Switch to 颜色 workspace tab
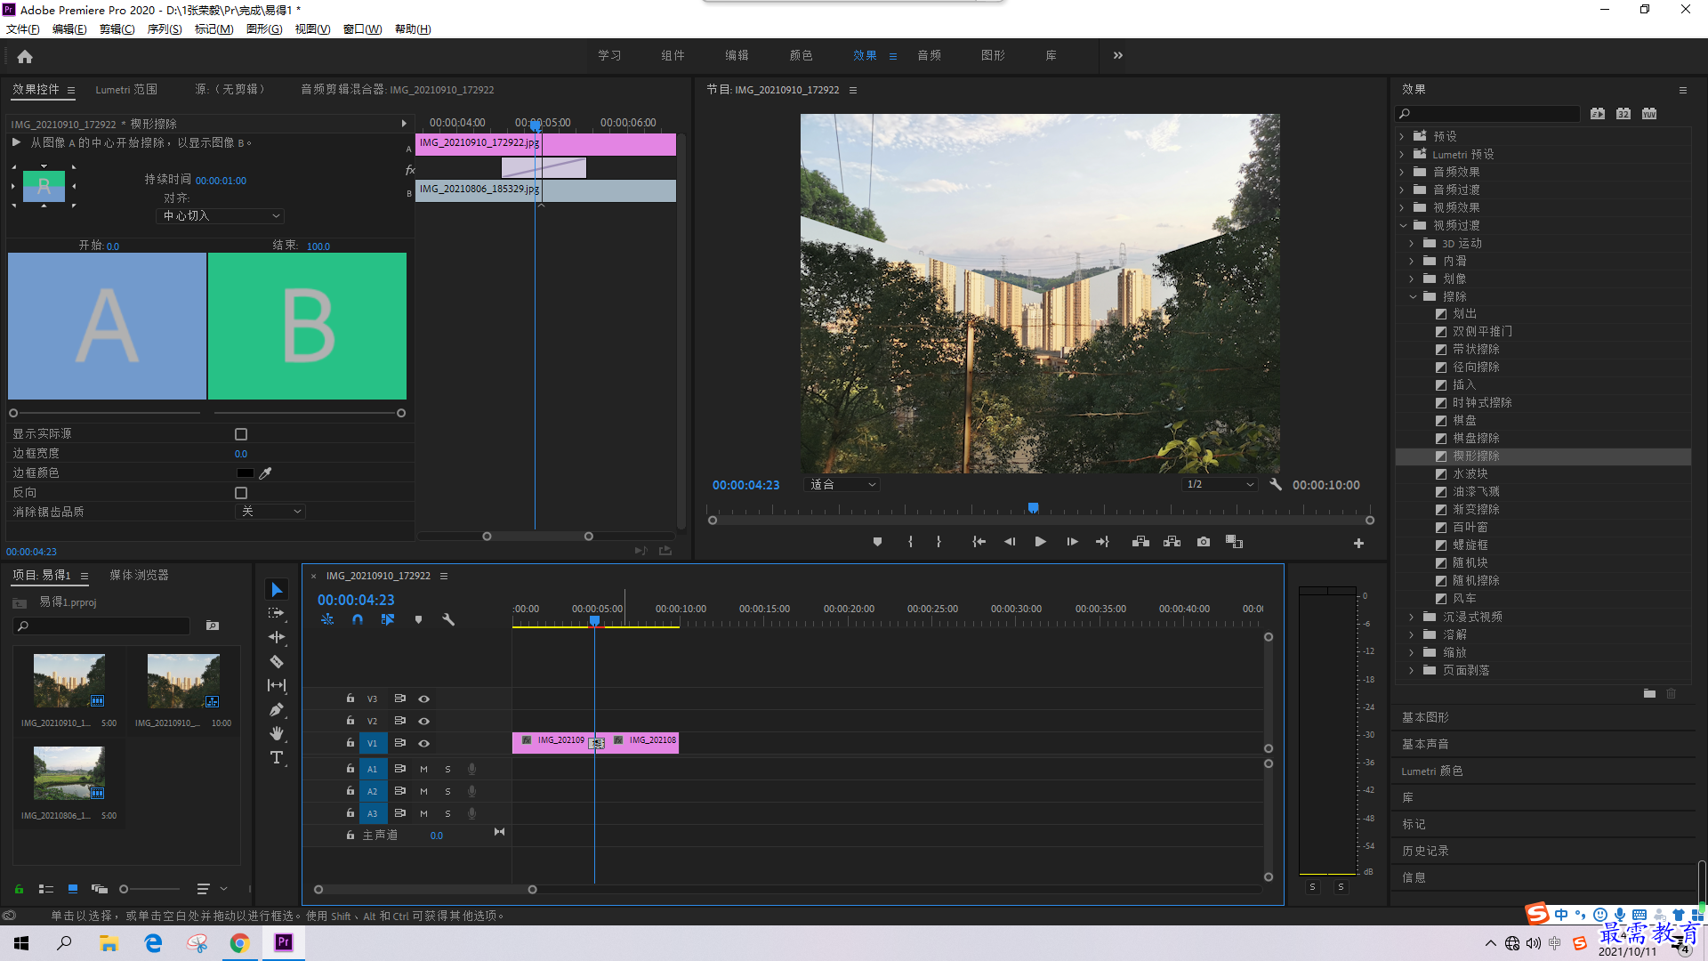Screen dimensions: 1708x961 [x=801, y=55]
